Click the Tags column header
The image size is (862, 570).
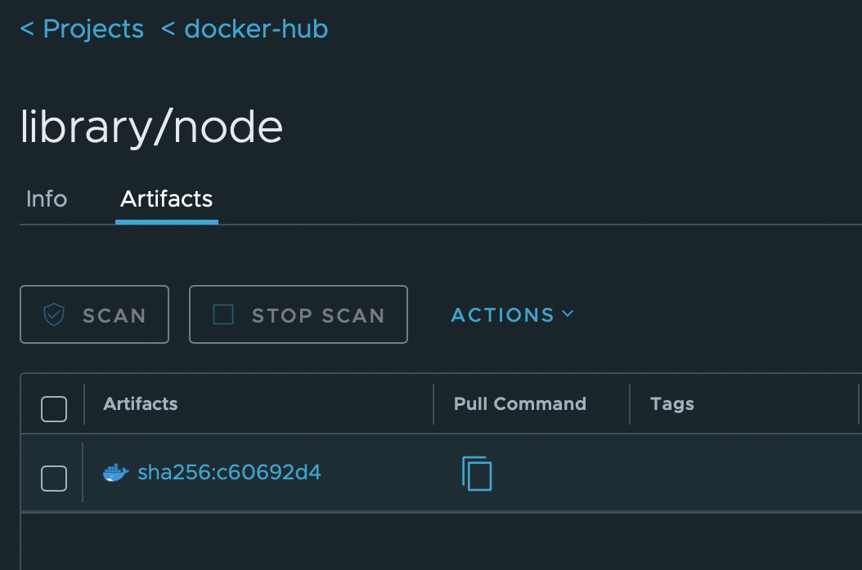click(672, 403)
